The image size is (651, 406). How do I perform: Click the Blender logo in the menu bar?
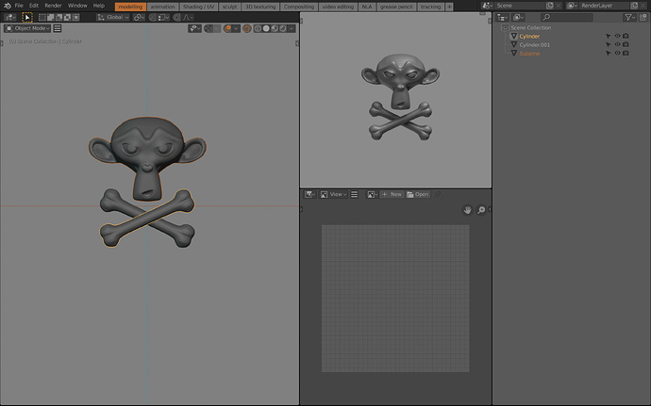[7, 6]
